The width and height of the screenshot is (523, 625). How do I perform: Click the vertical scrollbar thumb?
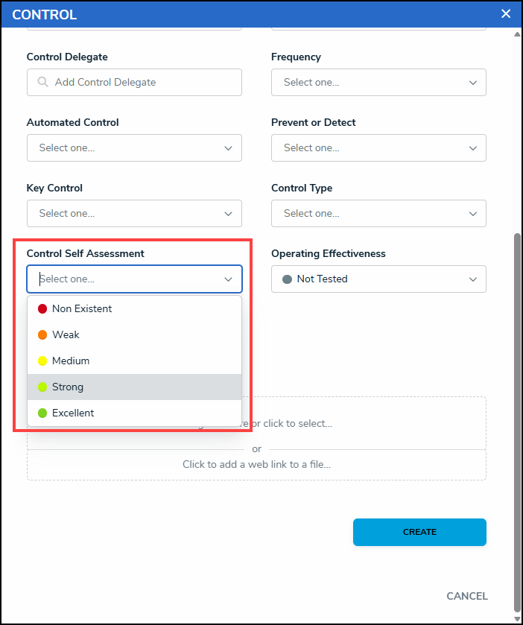tap(518, 423)
